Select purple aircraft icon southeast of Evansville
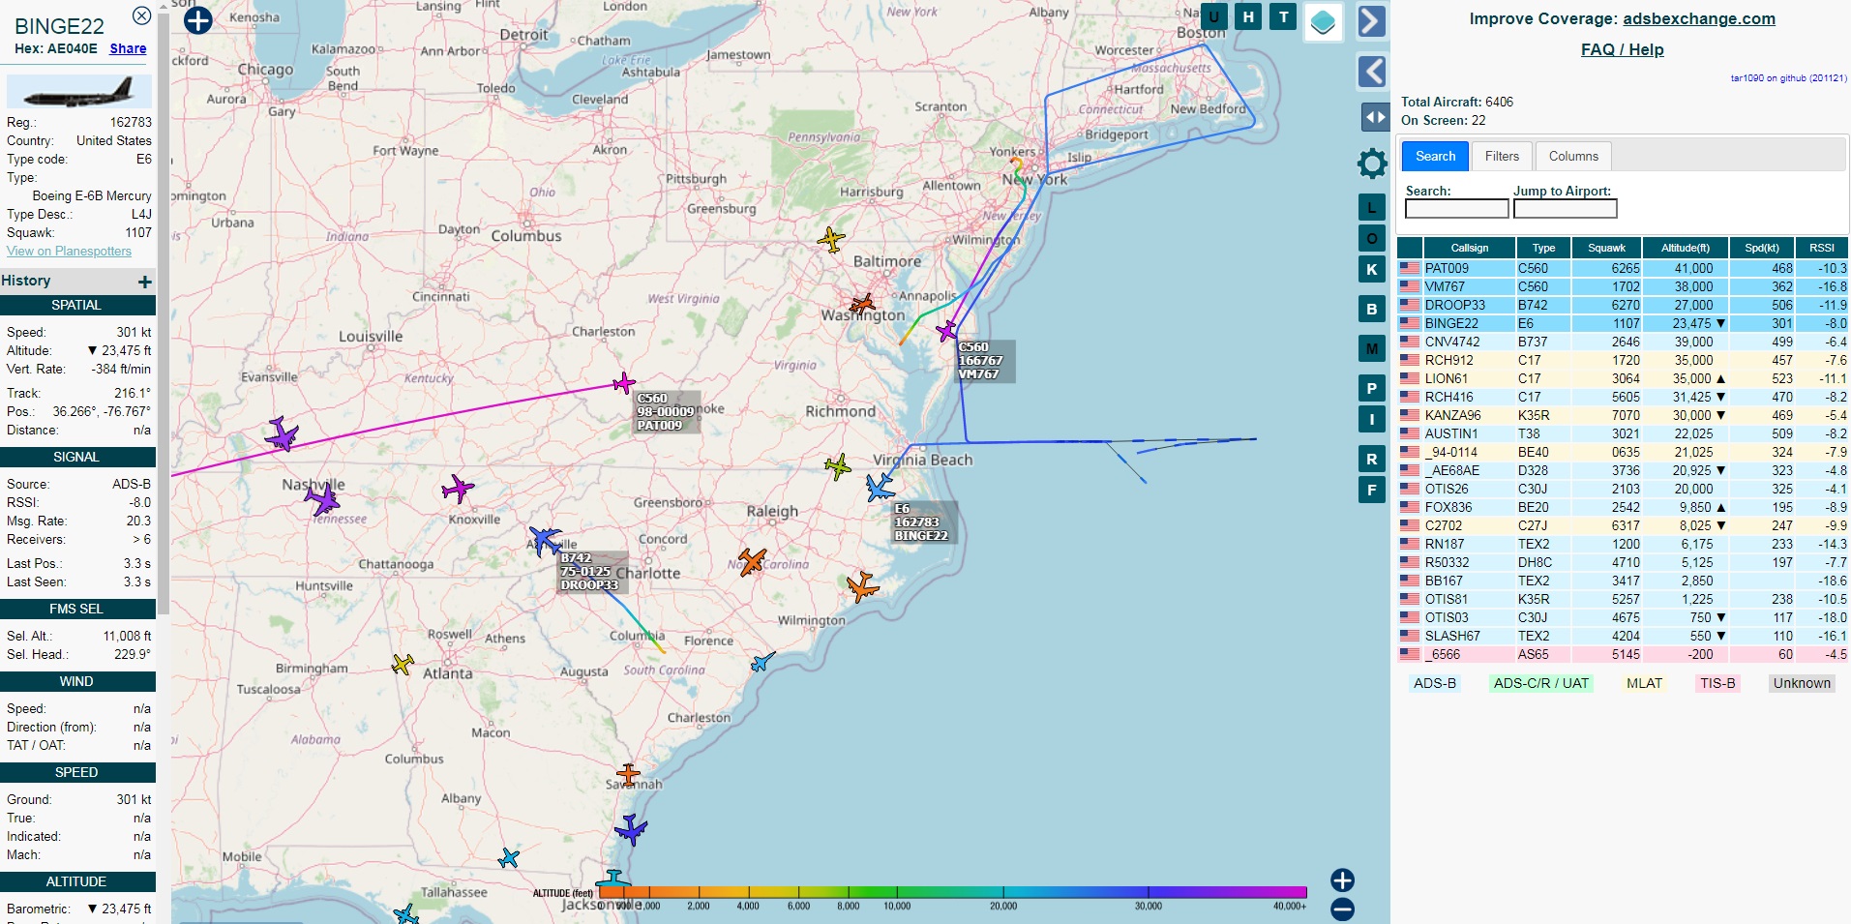 click(x=282, y=433)
